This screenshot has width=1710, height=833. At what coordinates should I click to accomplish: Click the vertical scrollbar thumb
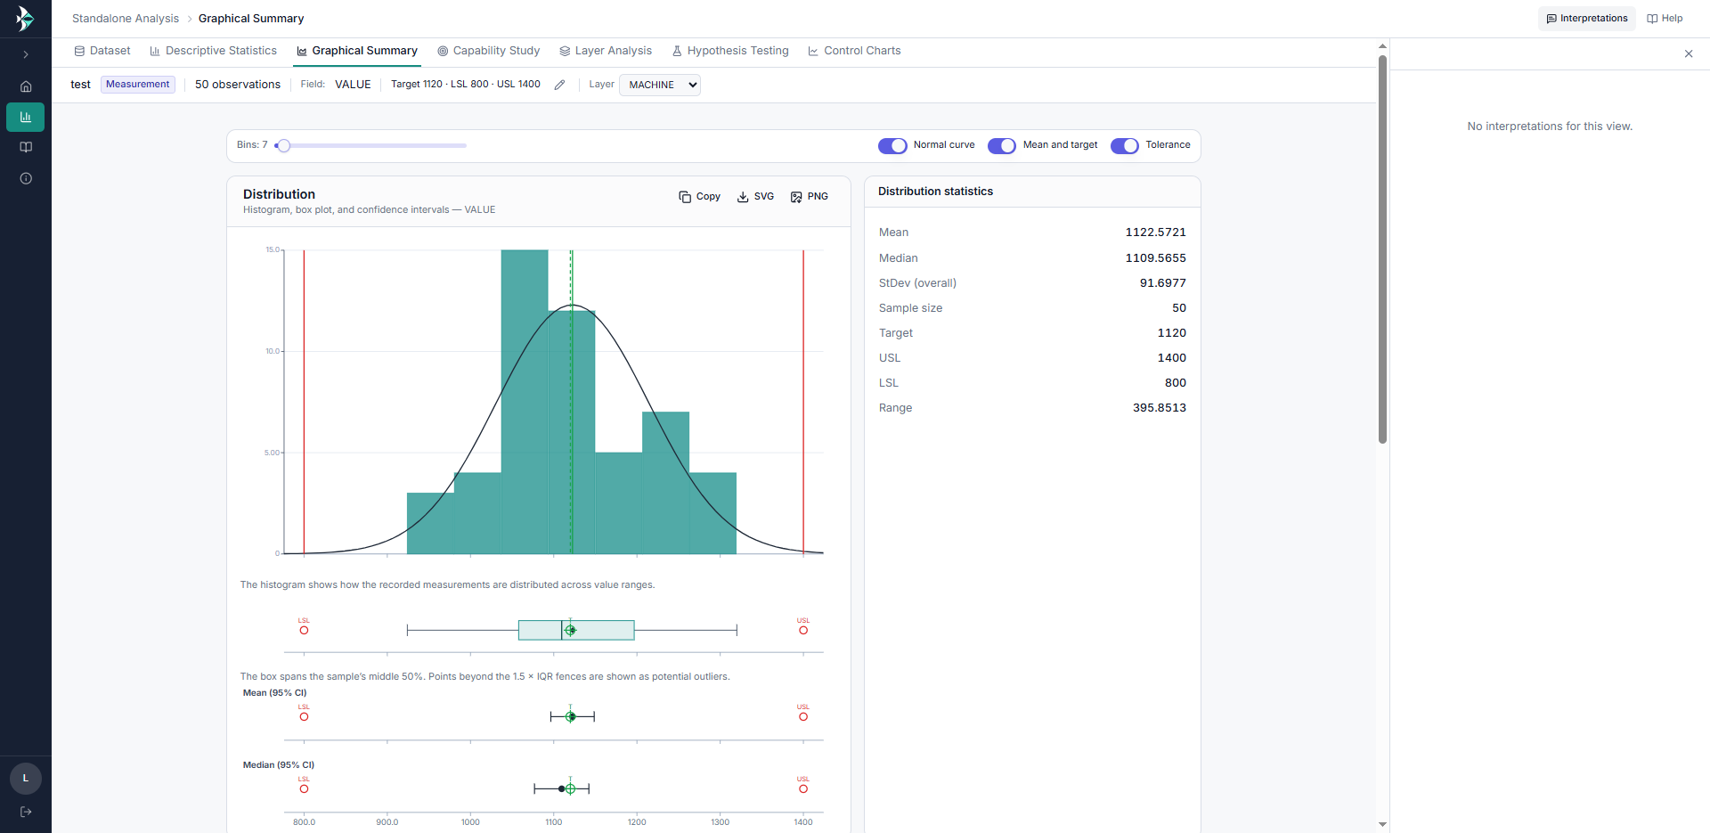[x=1382, y=249]
